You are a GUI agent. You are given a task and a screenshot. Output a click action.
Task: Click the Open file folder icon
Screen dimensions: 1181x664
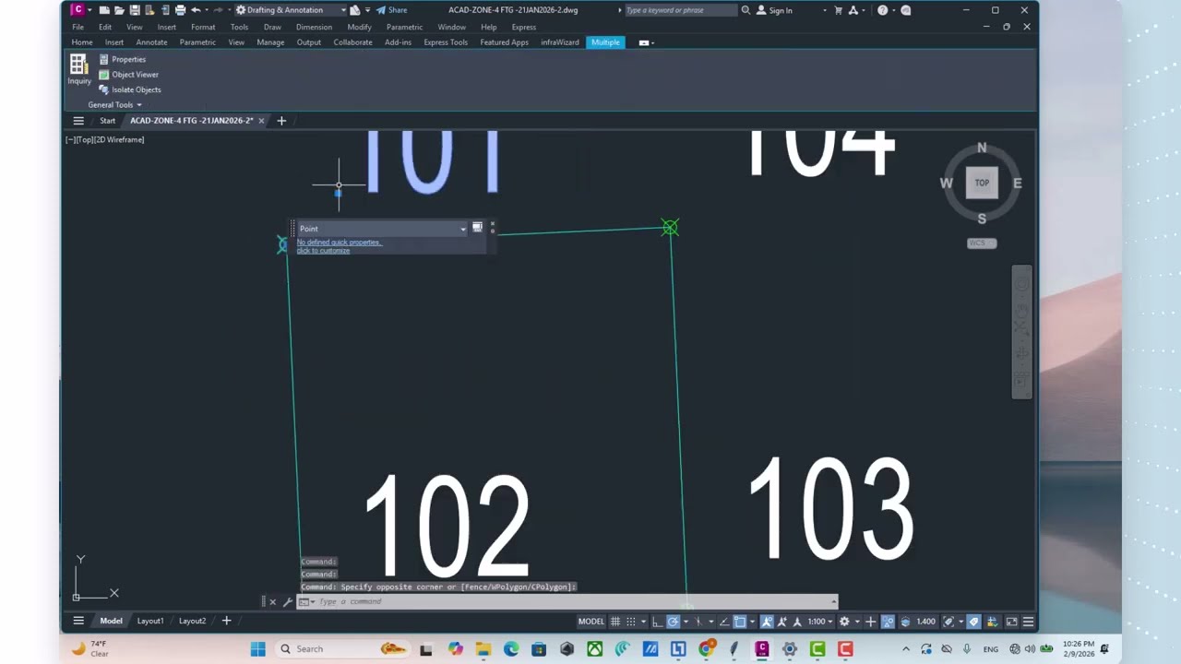coord(119,10)
